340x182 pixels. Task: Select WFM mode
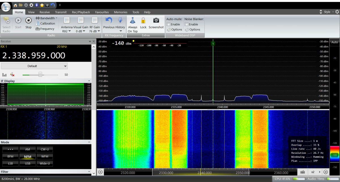[x=44, y=156]
